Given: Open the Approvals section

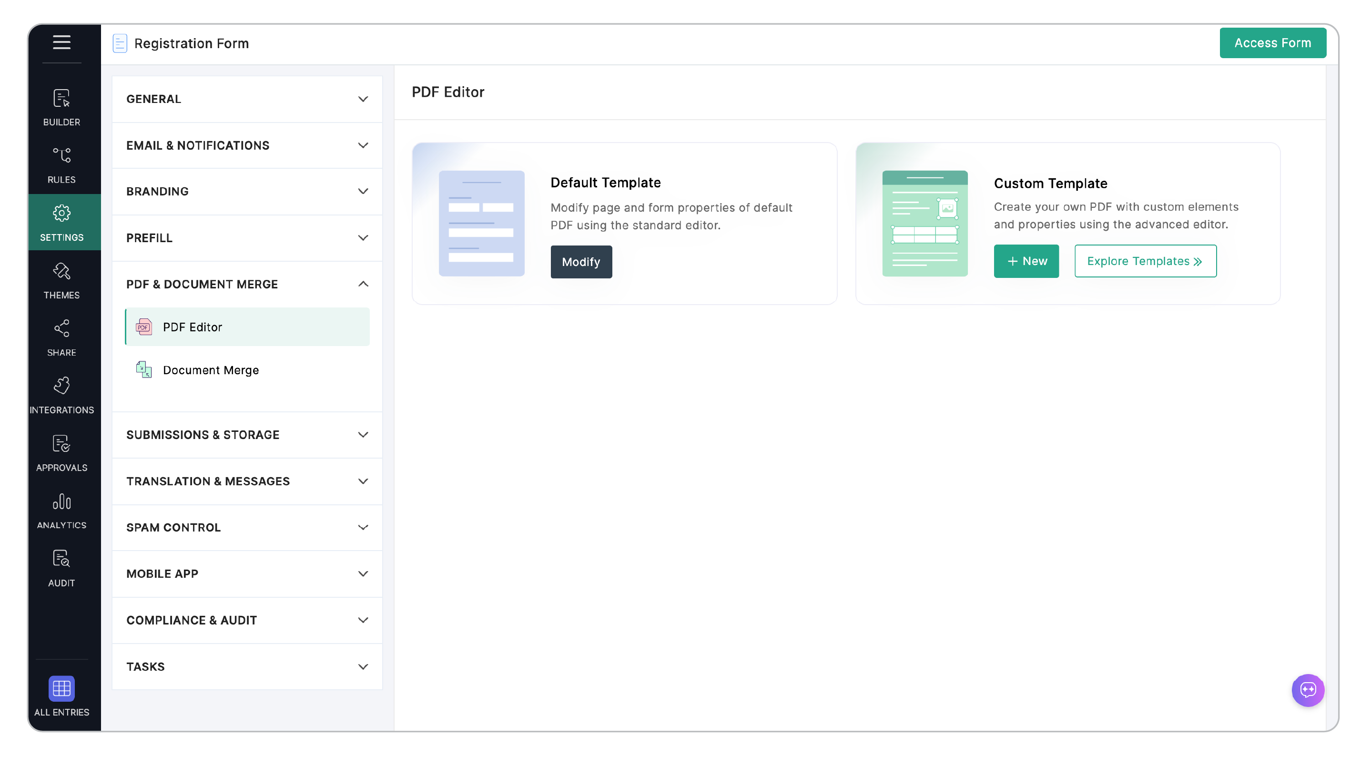Looking at the screenshot, I should [x=62, y=453].
